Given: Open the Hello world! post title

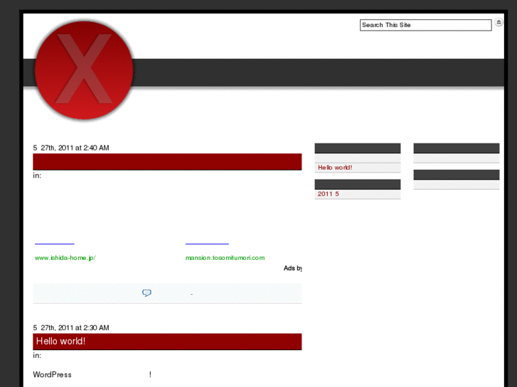Looking at the screenshot, I should tap(60, 342).
